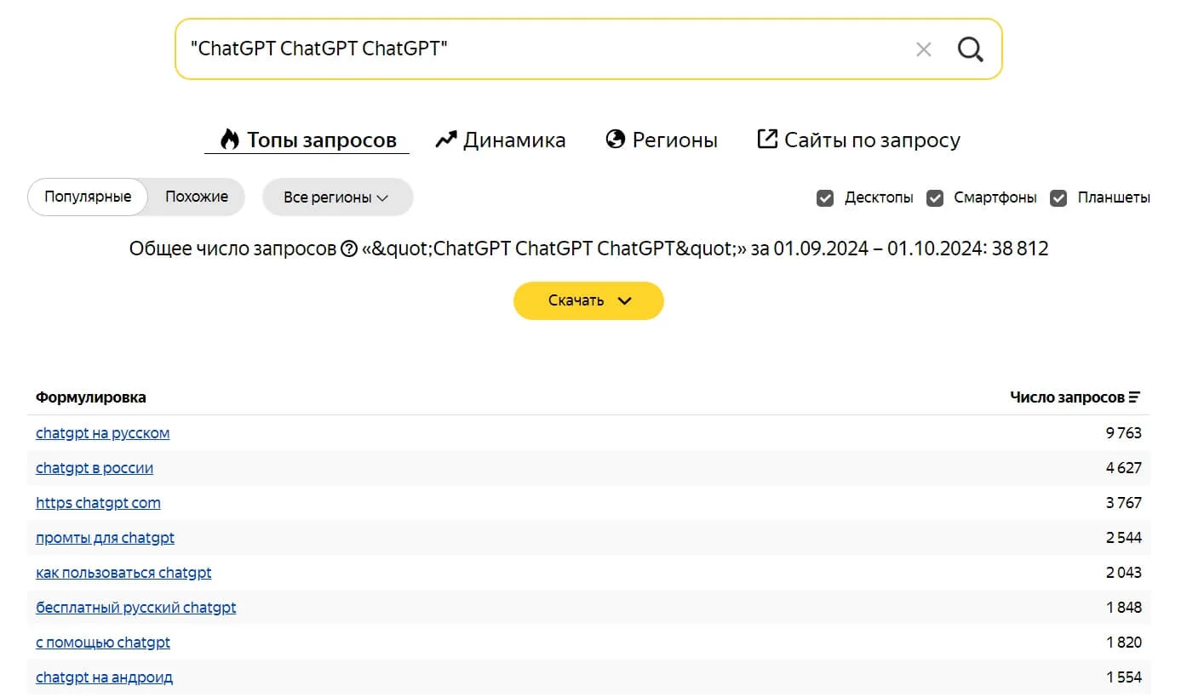Click the sort icon beside Число запросов
Screen dimensions: 1187x697
[1134, 397]
